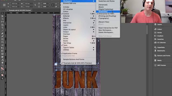Select the Content Collector tool
The width and height of the screenshot is (172, 96).
pos(2,25)
